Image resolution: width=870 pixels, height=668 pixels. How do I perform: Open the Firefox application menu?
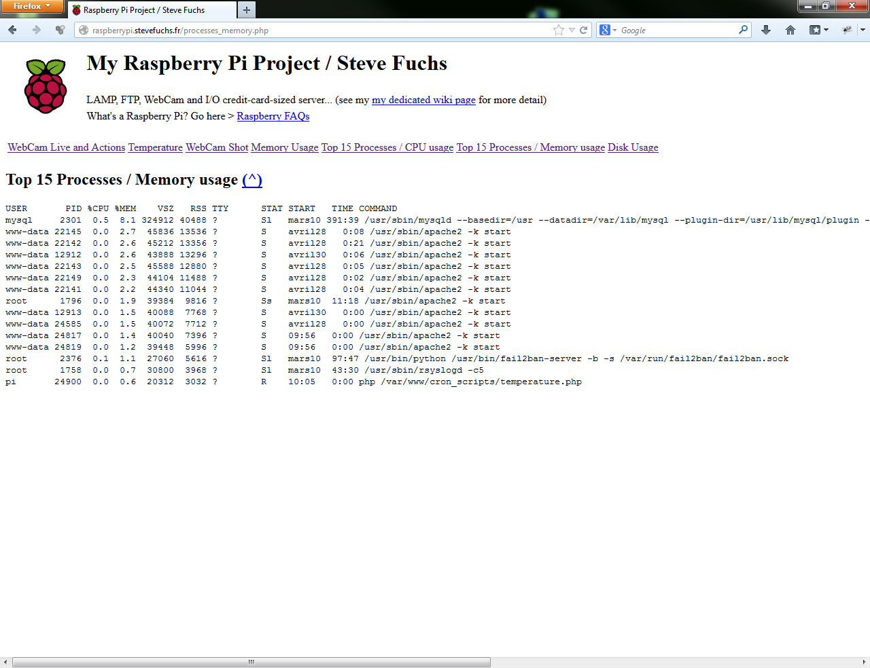(x=31, y=6)
